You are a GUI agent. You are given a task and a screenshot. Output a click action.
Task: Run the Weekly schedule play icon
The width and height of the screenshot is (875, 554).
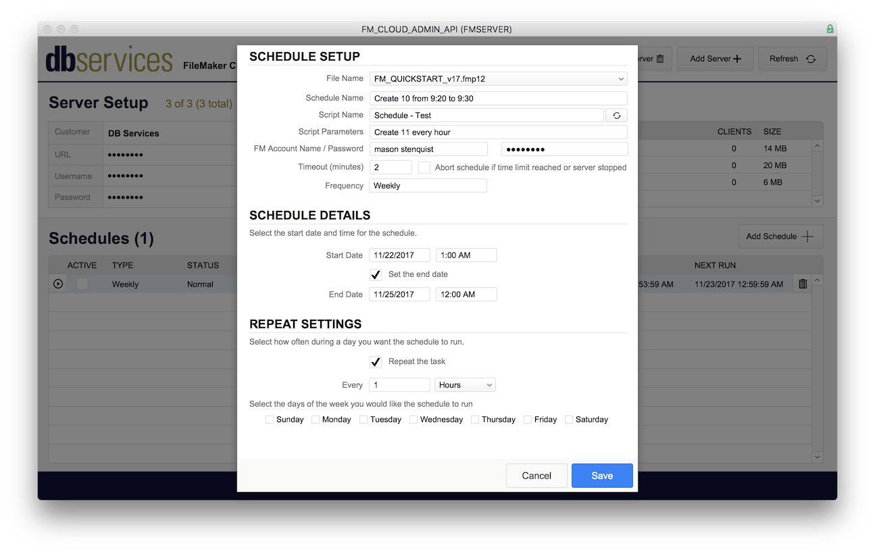tap(58, 284)
